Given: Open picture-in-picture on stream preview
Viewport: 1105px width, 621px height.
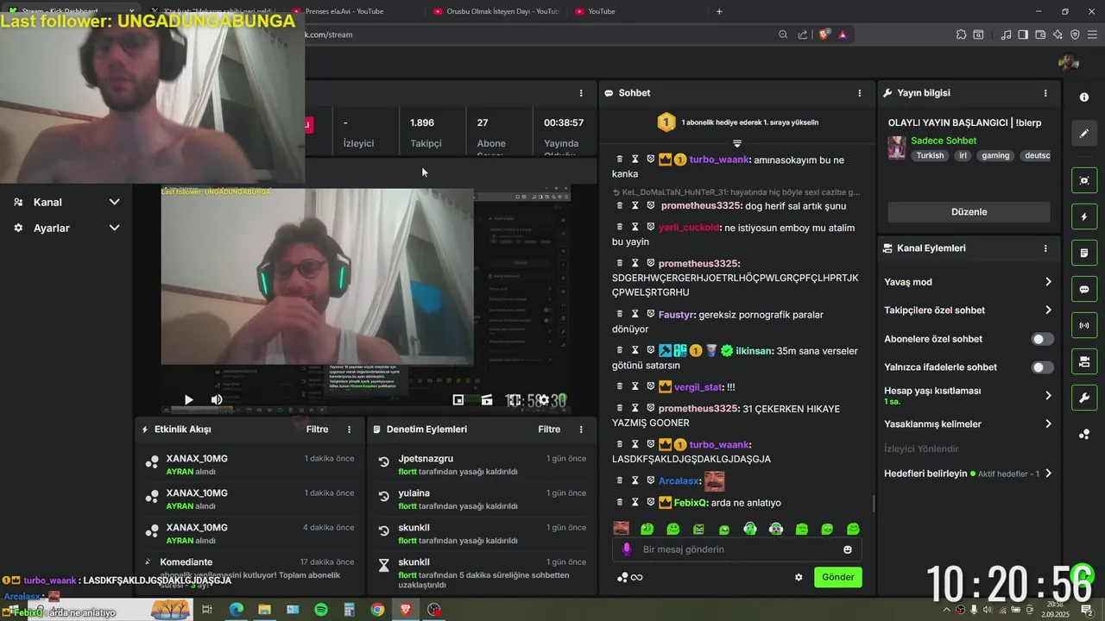Looking at the screenshot, I should (x=458, y=399).
